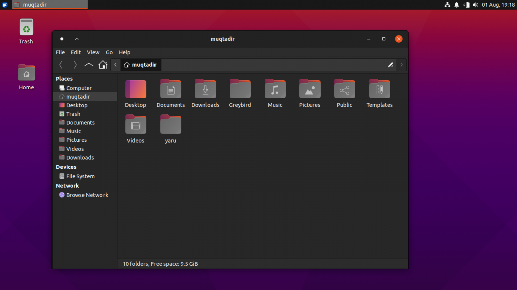Go back with the toolbar back arrow
The height and width of the screenshot is (290, 517).
pyautogui.click(x=61, y=65)
